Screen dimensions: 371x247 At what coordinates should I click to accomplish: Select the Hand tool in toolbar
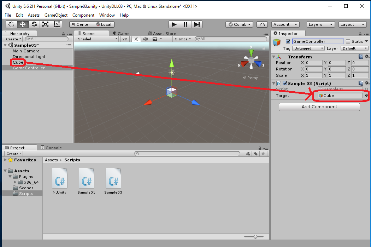click(11, 24)
